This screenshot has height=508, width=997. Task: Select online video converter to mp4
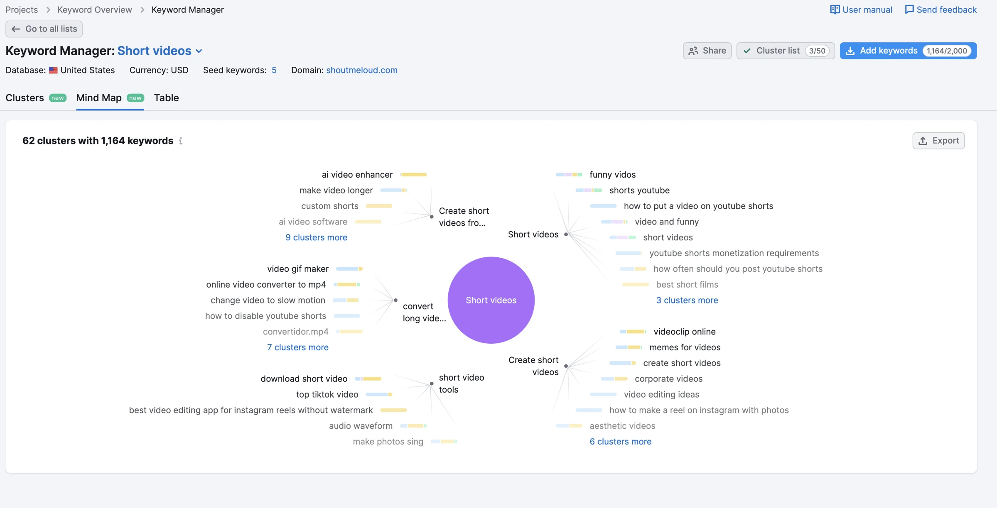coord(266,285)
